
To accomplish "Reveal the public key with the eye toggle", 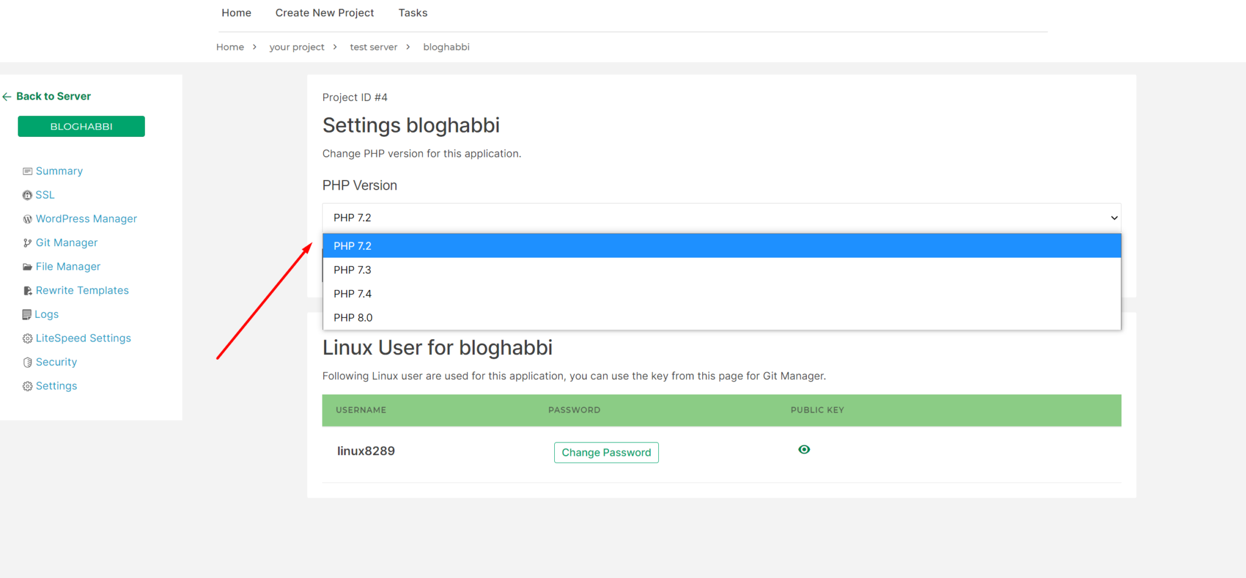I will (804, 449).
